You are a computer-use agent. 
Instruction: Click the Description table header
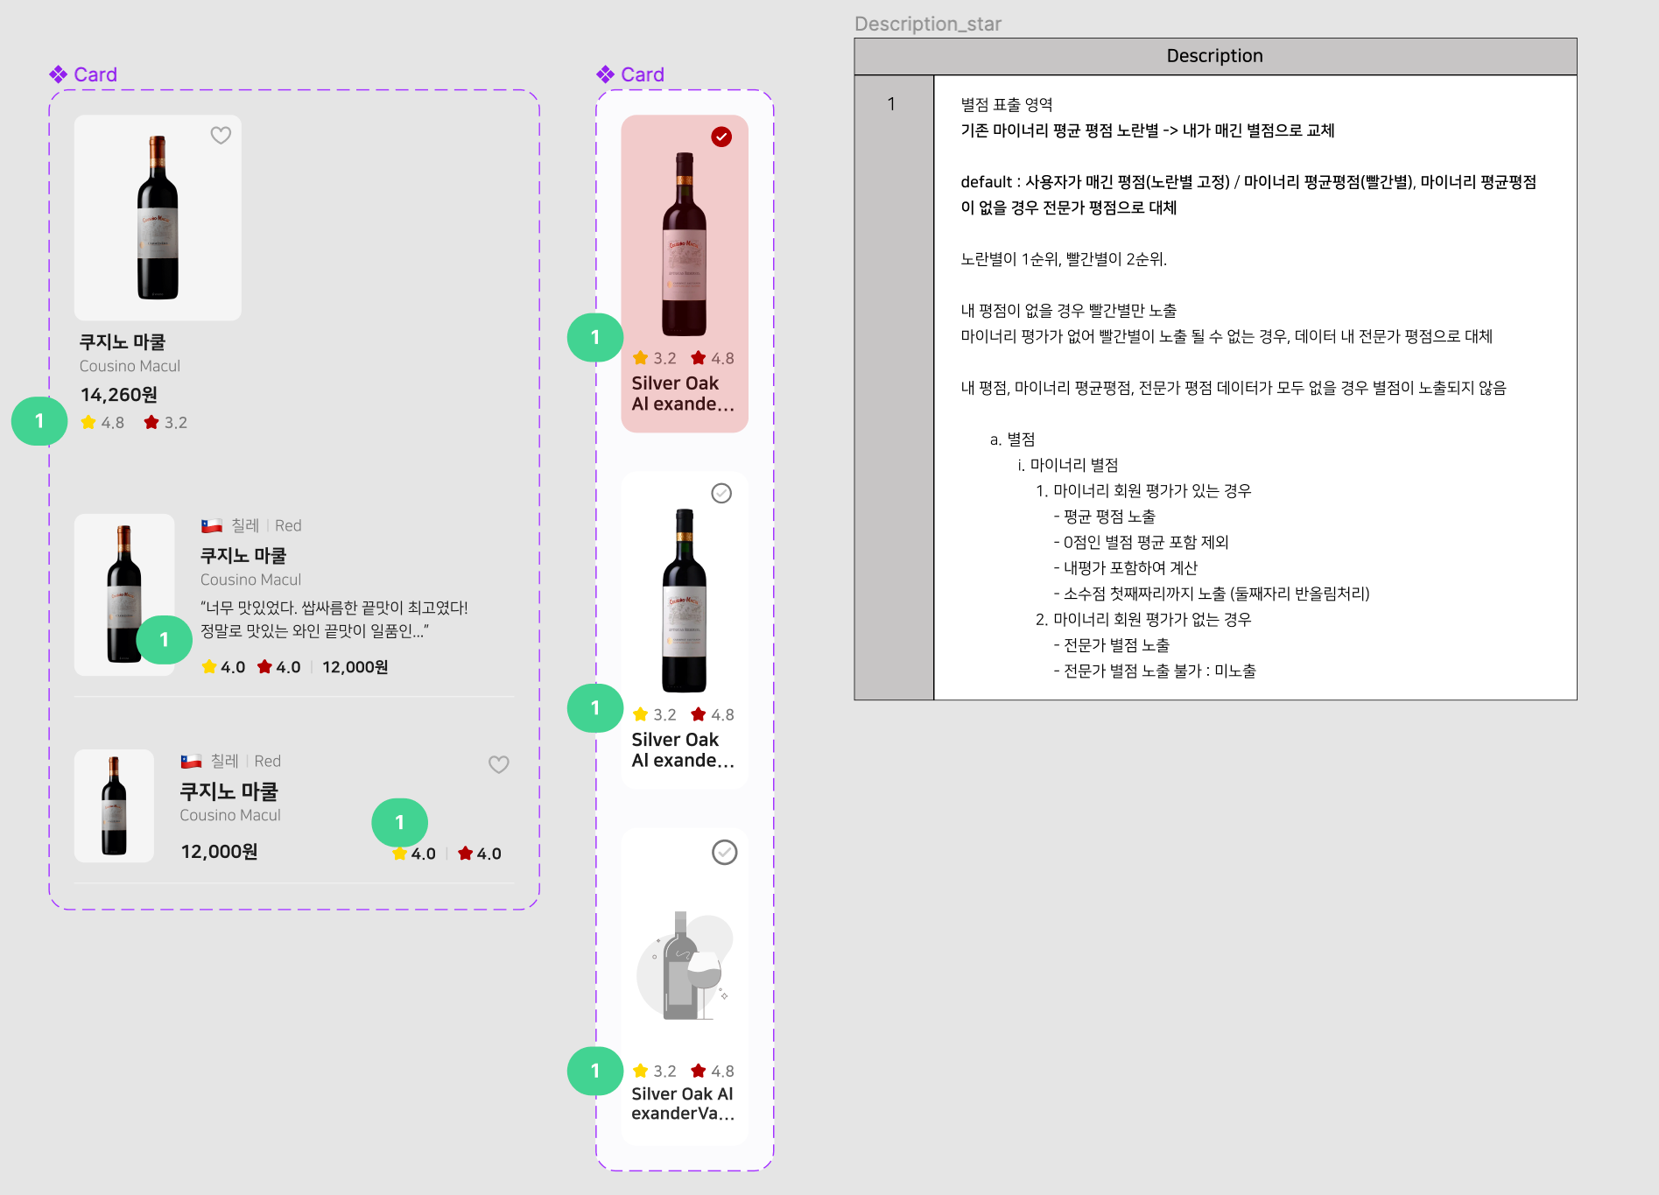pyautogui.click(x=1215, y=56)
